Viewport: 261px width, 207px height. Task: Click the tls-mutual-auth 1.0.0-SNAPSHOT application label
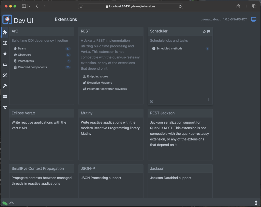(x=224, y=19)
